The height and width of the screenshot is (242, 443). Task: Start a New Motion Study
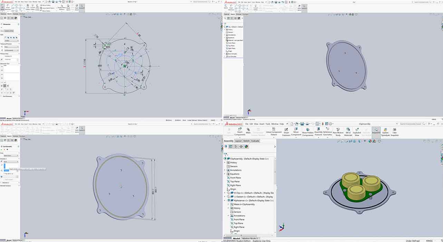tap(338, 132)
